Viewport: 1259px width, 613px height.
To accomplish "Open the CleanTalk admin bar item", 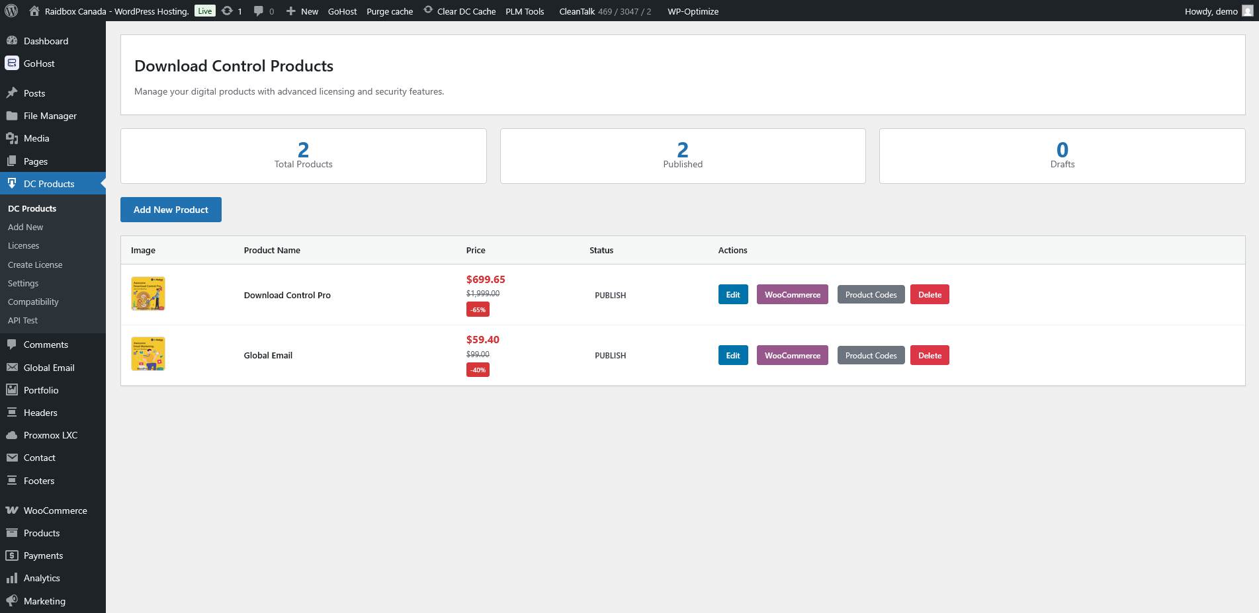I will click(605, 11).
